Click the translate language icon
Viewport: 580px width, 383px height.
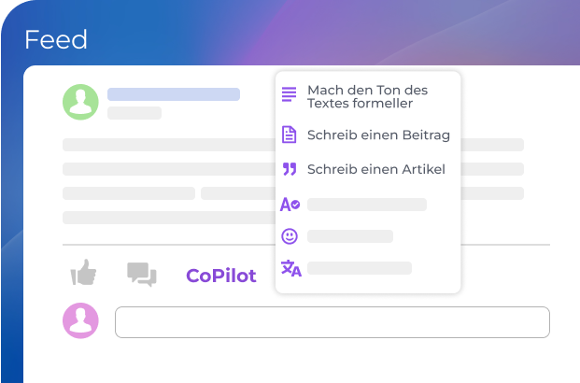[290, 268]
